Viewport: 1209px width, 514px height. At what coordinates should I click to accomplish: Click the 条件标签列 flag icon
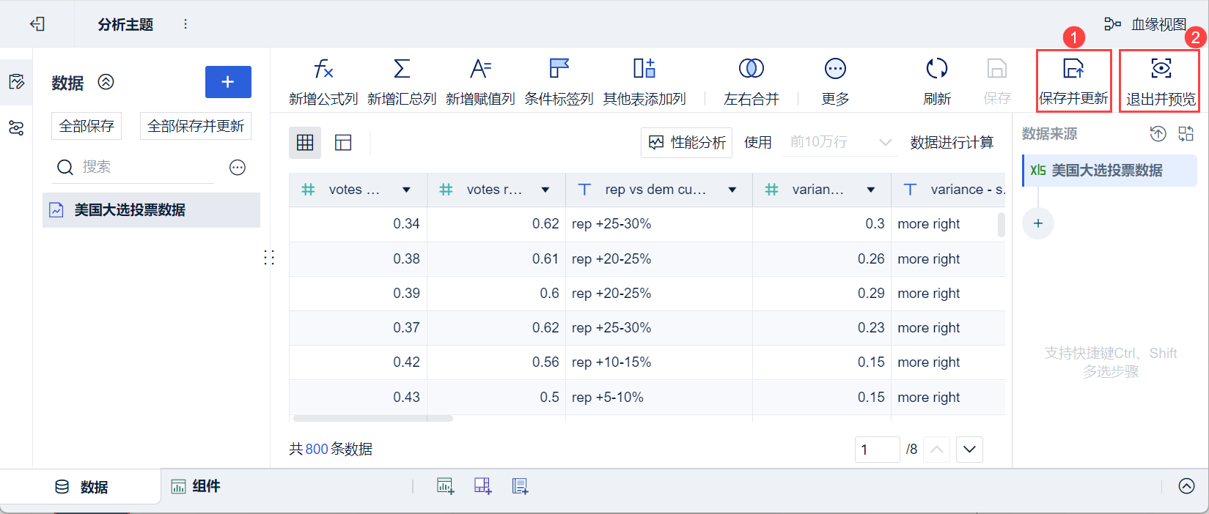coord(559,69)
